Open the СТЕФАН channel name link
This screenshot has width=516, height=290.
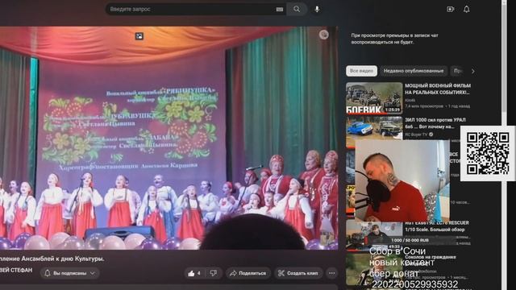point(16,270)
